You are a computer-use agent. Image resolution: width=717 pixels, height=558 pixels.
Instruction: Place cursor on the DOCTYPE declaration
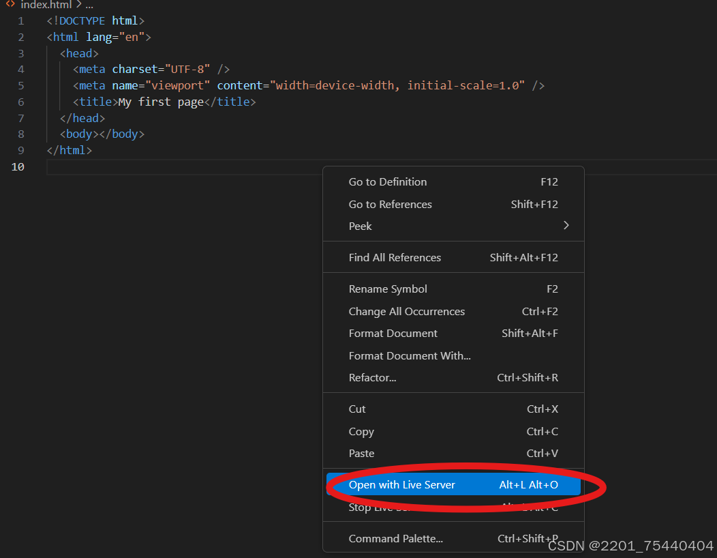click(x=95, y=21)
